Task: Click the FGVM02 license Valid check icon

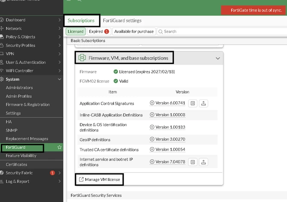Action: (x=116, y=81)
